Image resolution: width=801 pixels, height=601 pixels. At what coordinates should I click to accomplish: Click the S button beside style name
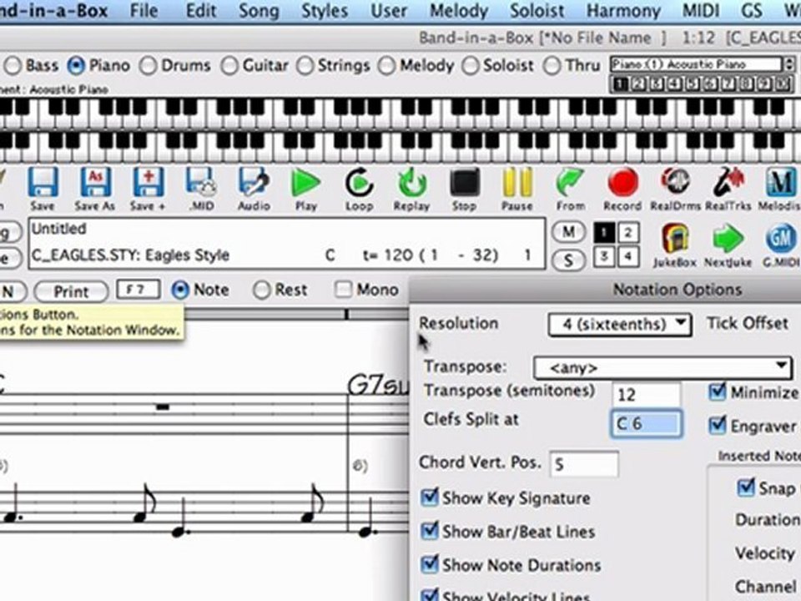pos(568,260)
